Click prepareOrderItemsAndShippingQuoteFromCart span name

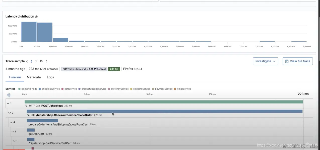click(x=58, y=124)
